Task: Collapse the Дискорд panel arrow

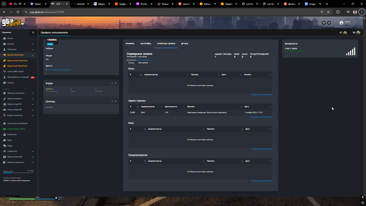Action: pos(112,101)
